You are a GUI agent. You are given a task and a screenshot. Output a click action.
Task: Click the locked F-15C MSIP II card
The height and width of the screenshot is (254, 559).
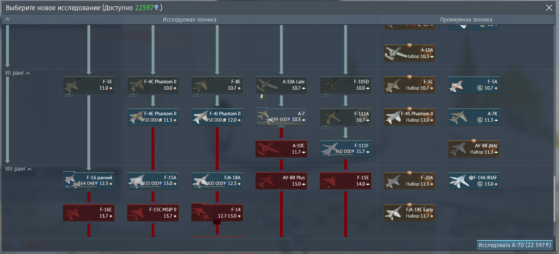coord(153,213)
